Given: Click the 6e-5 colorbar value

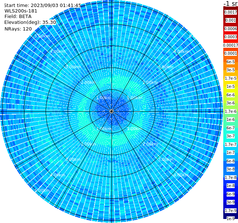Looking at the screenshot, I should pos(231,62).
